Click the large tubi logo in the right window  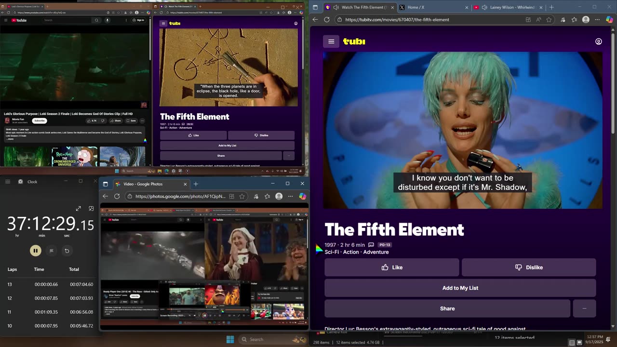point(354,41)
